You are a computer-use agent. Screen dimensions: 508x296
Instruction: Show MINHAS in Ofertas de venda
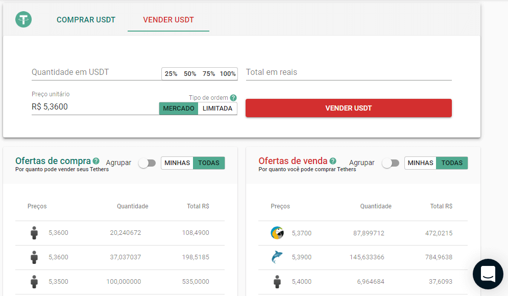pyautogui.click(x=421, y=163)
